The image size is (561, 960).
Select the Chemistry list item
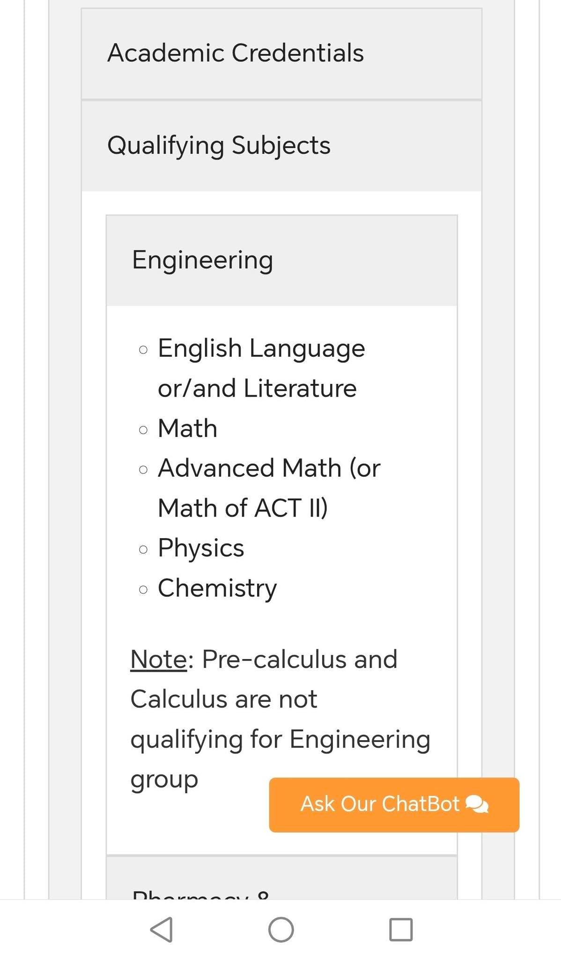click(x=217, y=588)
